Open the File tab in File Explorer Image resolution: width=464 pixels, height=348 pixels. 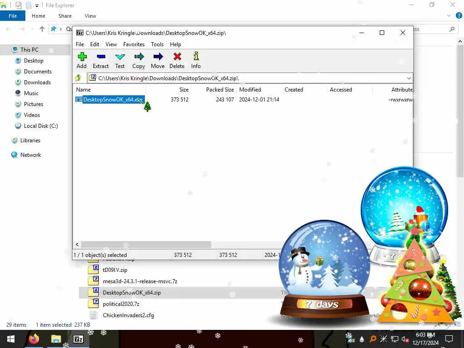point(13,16)
